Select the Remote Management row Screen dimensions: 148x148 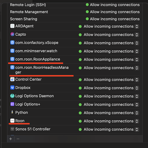click(x=75, y=12)
